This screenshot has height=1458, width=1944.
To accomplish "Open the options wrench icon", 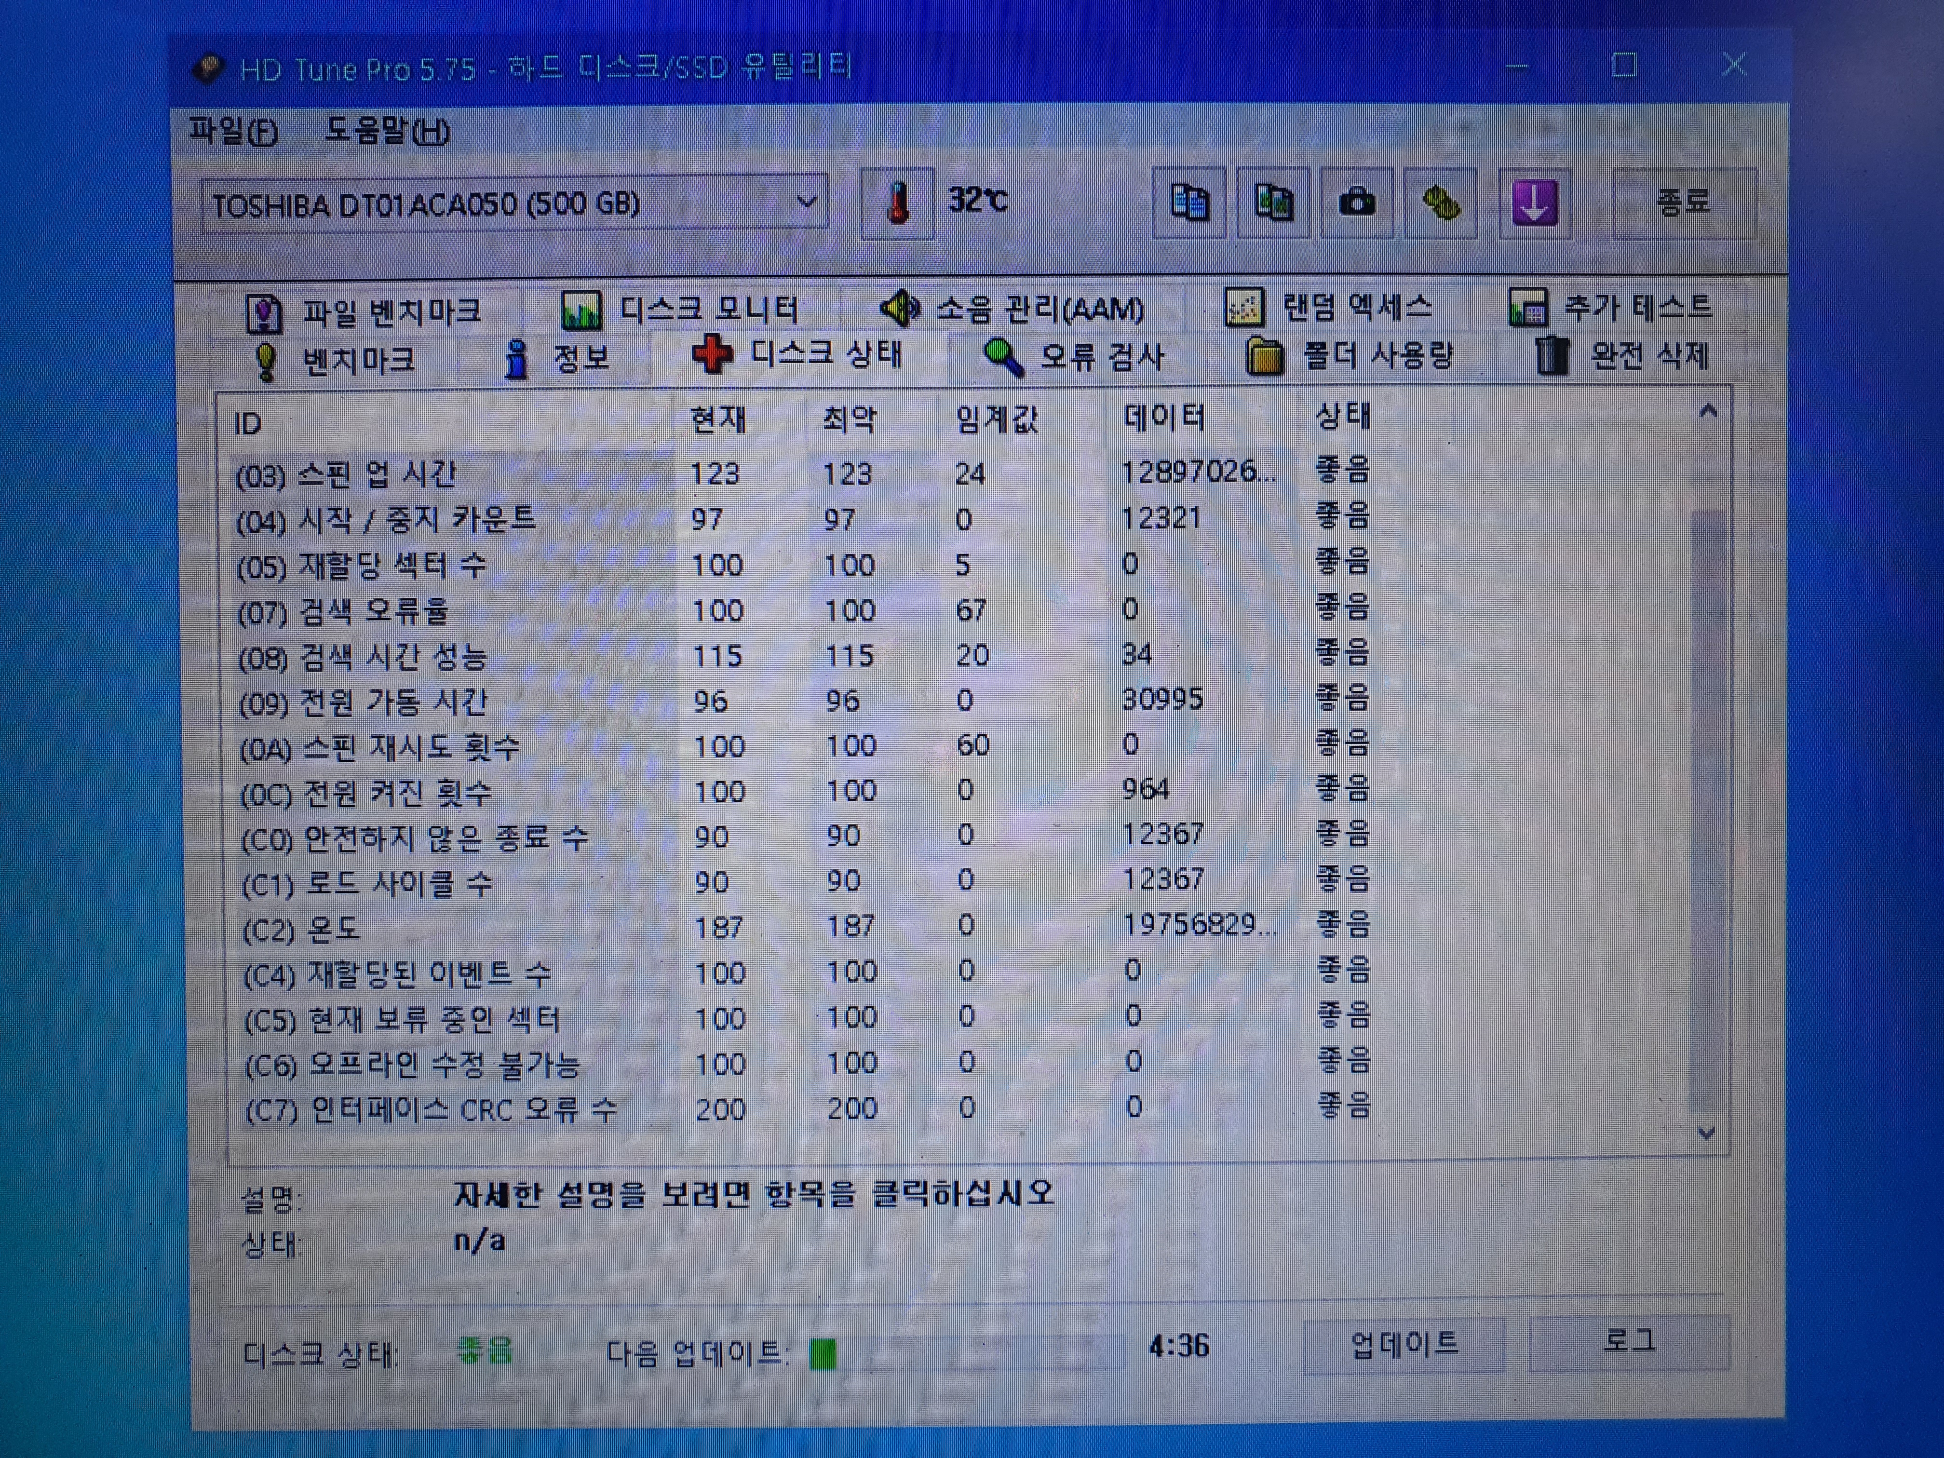I will click(x=1441, y=202).
